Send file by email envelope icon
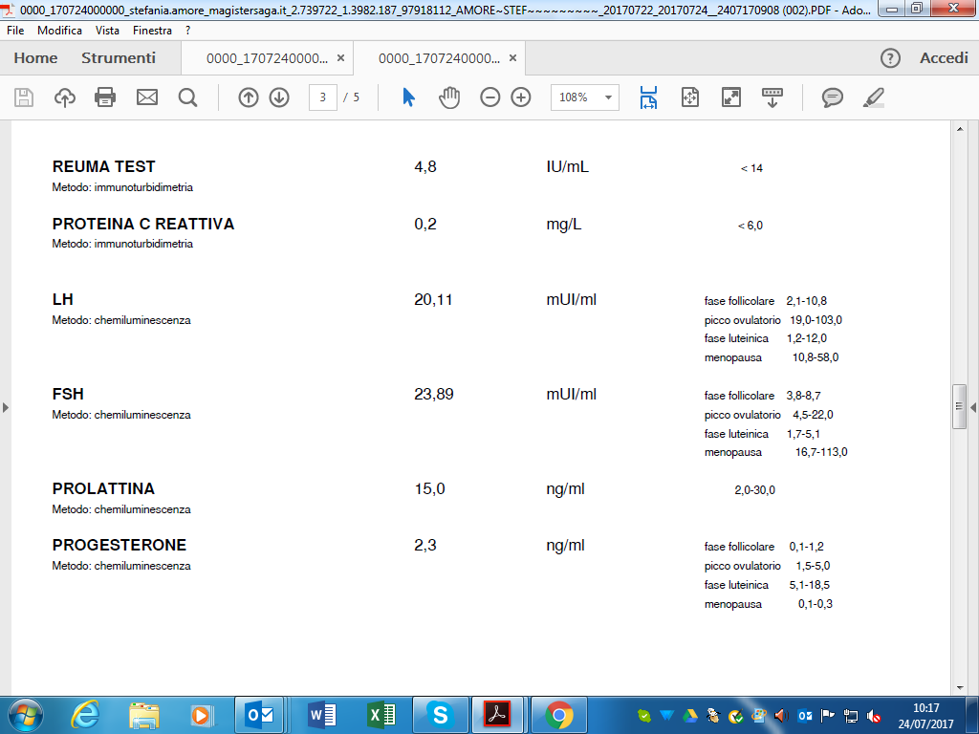979x734 pixels. (x=146, y=97)
